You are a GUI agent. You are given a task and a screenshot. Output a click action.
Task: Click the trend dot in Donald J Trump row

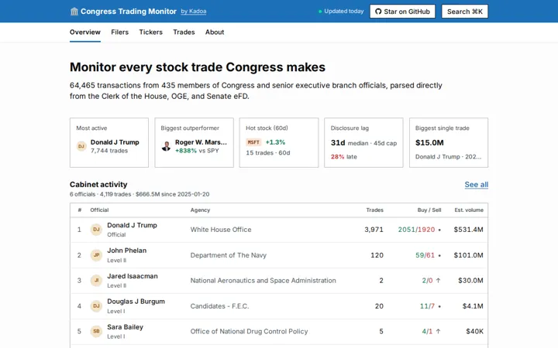click(x=439, y=230)
